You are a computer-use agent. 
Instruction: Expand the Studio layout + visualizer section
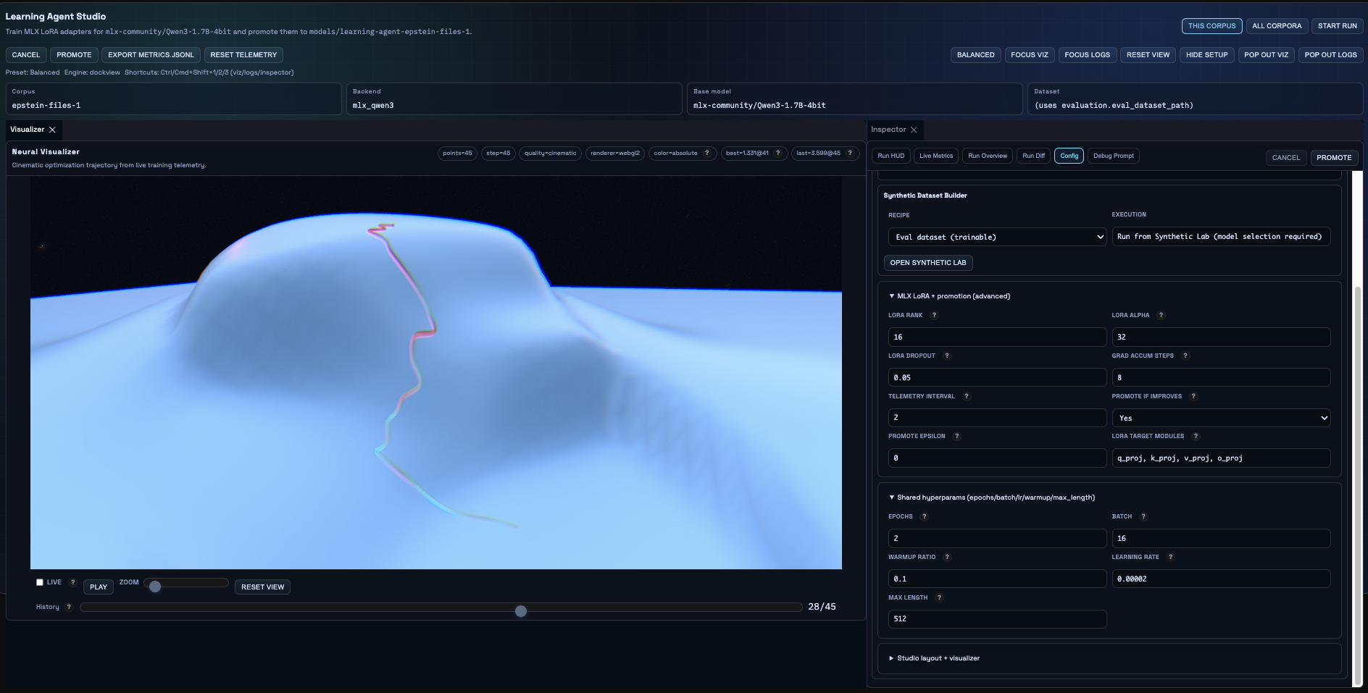click(938, 658)
